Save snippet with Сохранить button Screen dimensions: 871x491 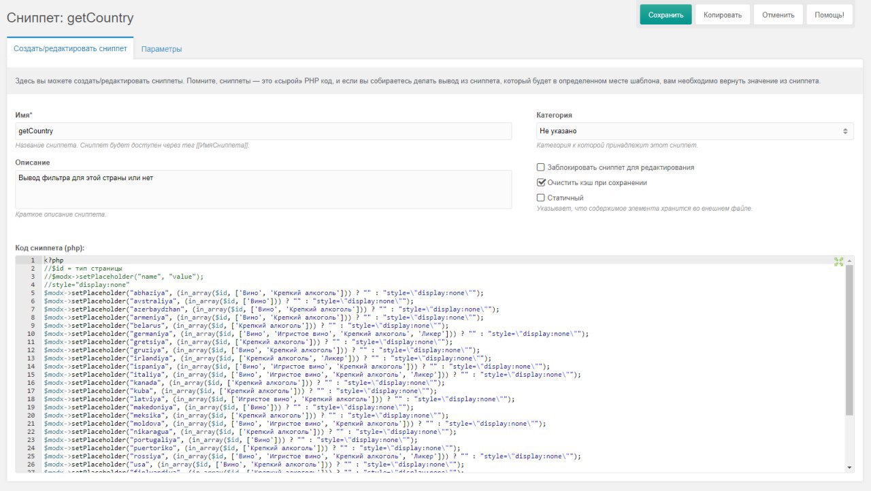point(665,14)
